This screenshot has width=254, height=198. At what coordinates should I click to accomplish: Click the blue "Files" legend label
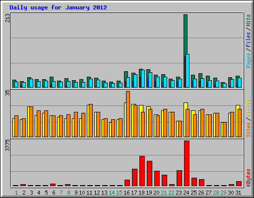[249, 39]
